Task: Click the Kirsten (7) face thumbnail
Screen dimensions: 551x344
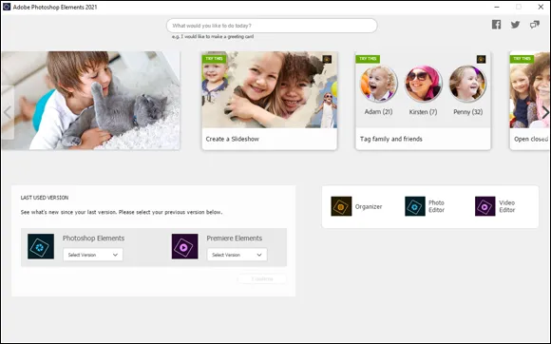Action: pos(423,84)
